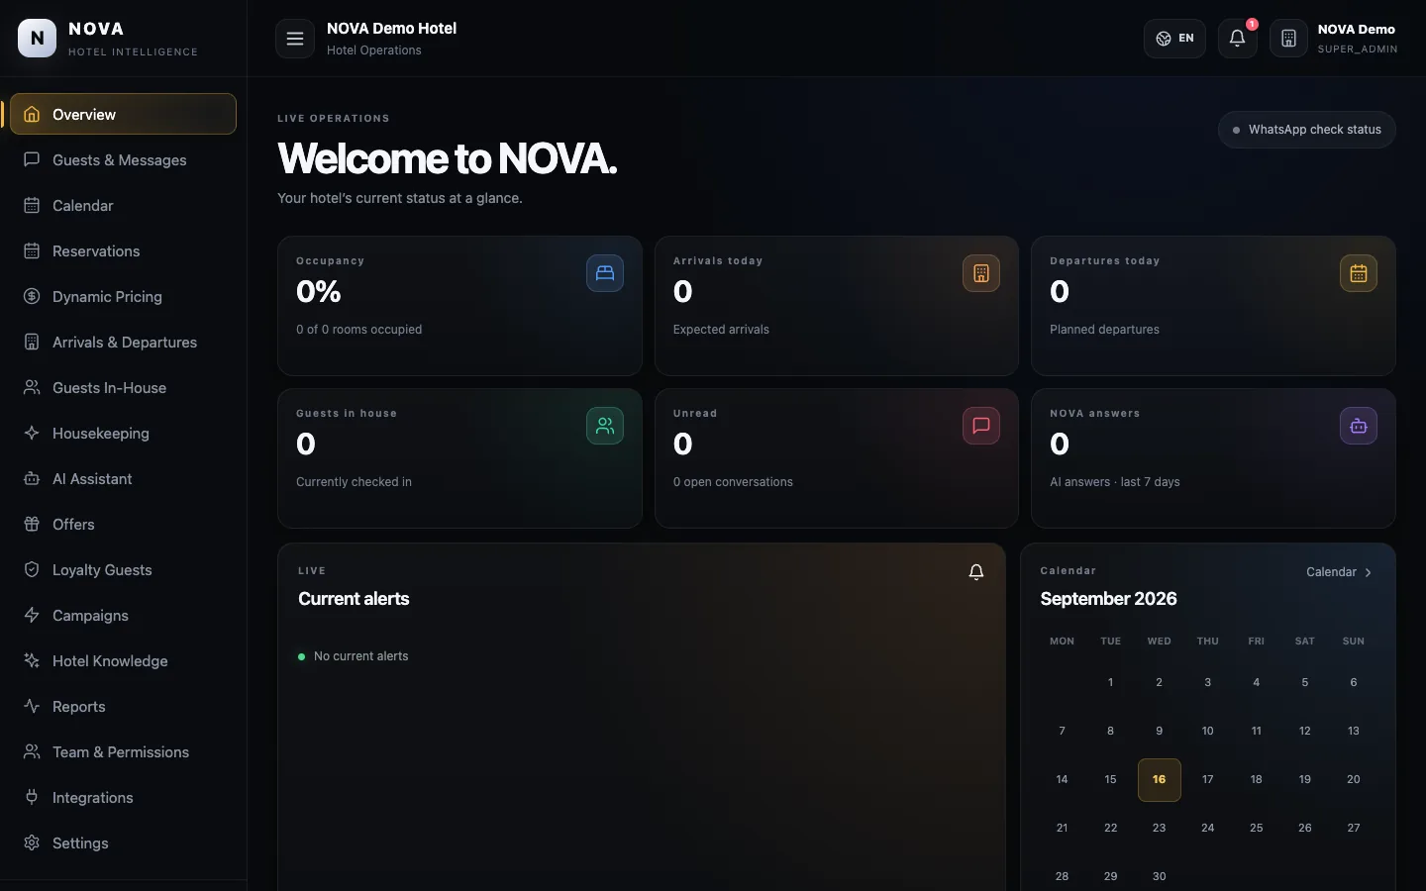Open Housekeeping in the sidebar
This screenshot has height=891, width=1426.
coord(123,433)
